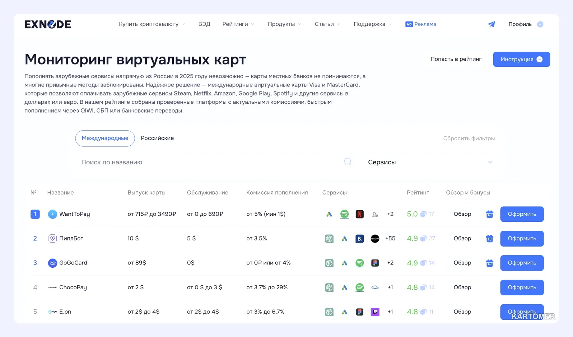Click the Комиссия пополнения column header

coord(277,193)
